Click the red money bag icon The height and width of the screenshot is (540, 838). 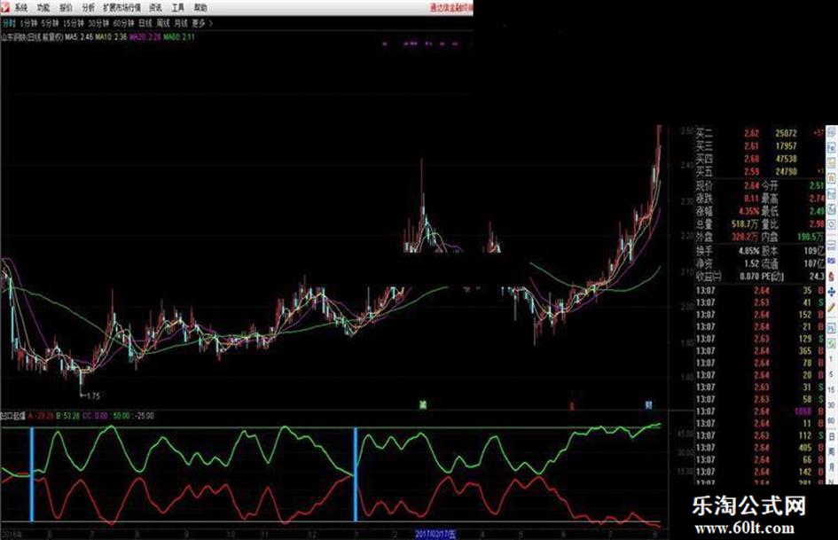click(x=832, y=277)
